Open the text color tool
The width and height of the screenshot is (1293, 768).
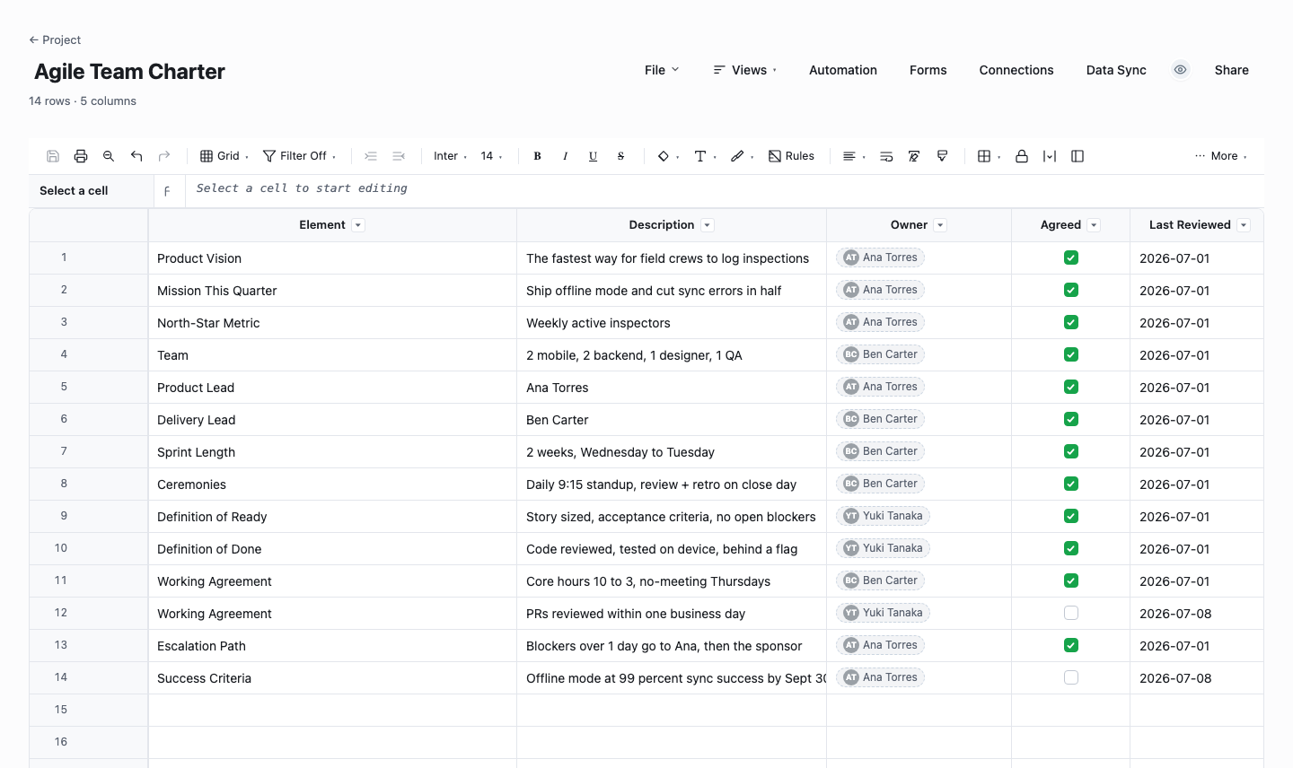(700, 156)
